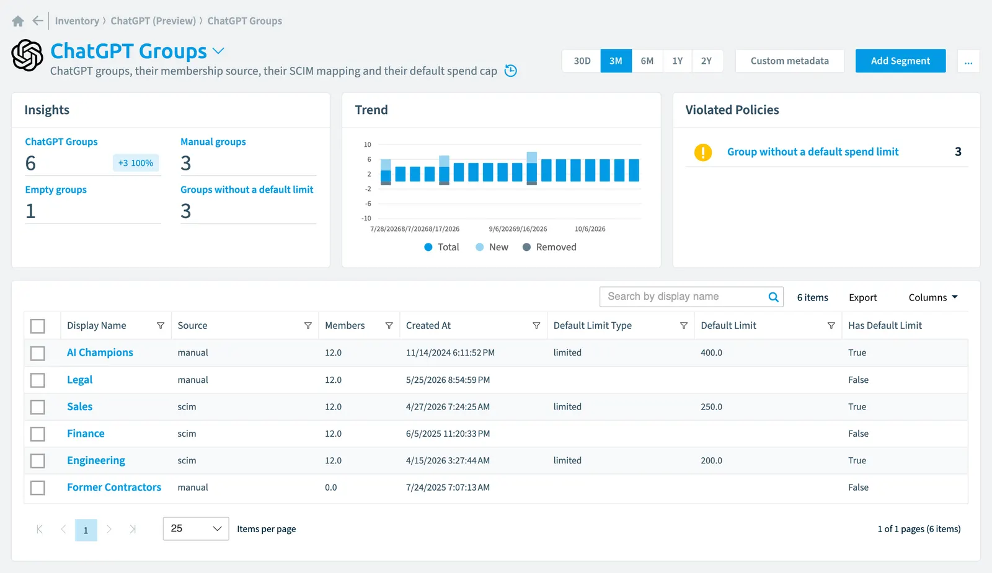Open Groups without a default limit insight
992x573 pixels.
tap(247, 190)
